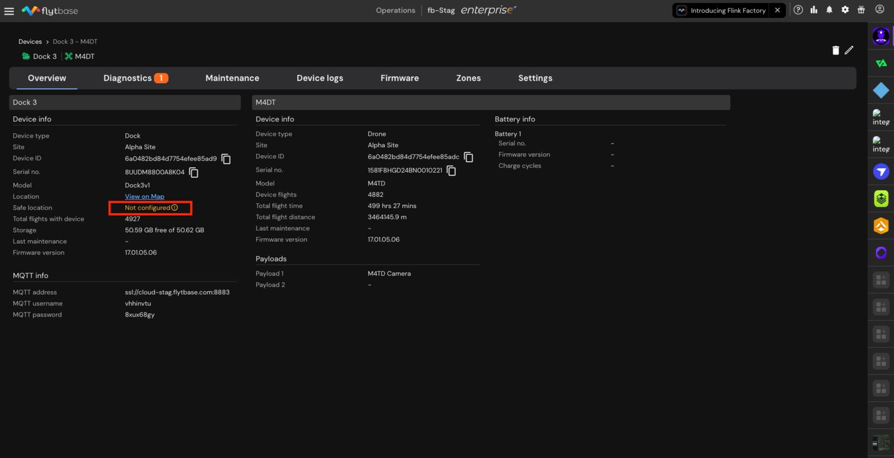Screen dimensions: 894x458
Task: Click the Dock 3 firmware version 17.01.05.06
Action: (x=141, y=252)
